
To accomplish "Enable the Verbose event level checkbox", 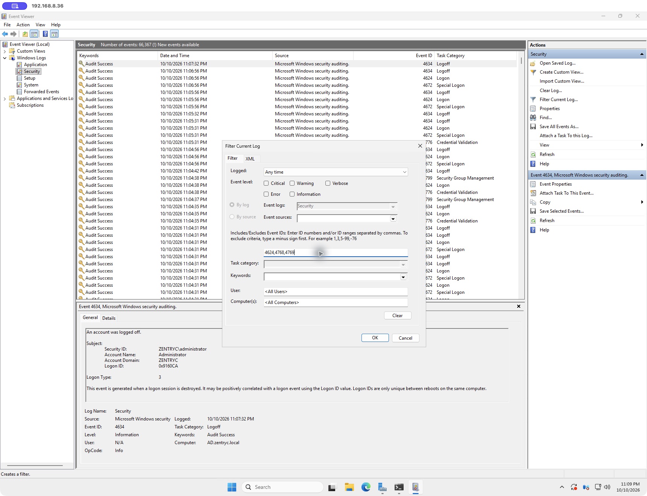I will (x=328, y=183).
